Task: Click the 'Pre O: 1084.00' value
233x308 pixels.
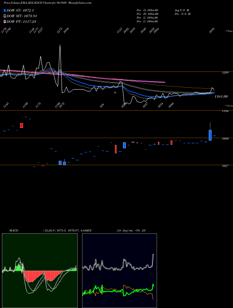Action: coord(147,10)
